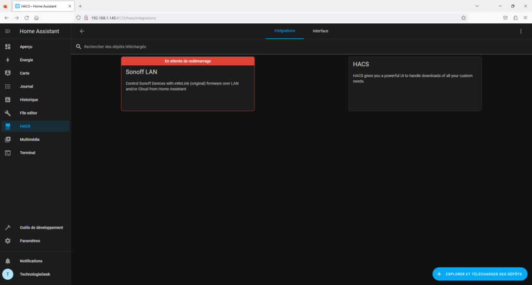Click the search downloaded repositories field
This screenshot has width=532, height=285.
point(208,47)
